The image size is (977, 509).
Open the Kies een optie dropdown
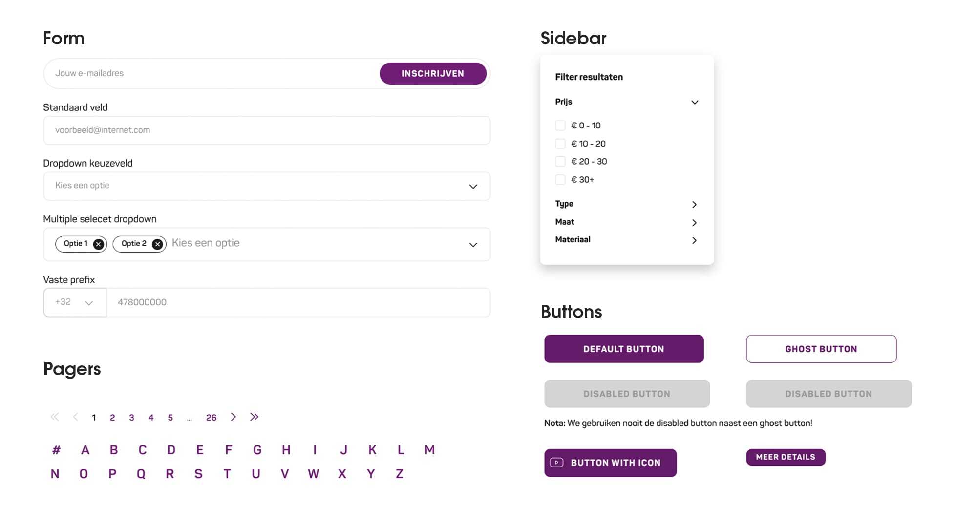point(267,186)
